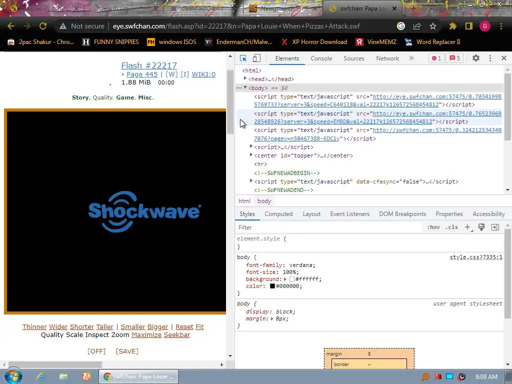Select the Computed pane tab
This screenshot has height=384, width=512.
(278, 214)
